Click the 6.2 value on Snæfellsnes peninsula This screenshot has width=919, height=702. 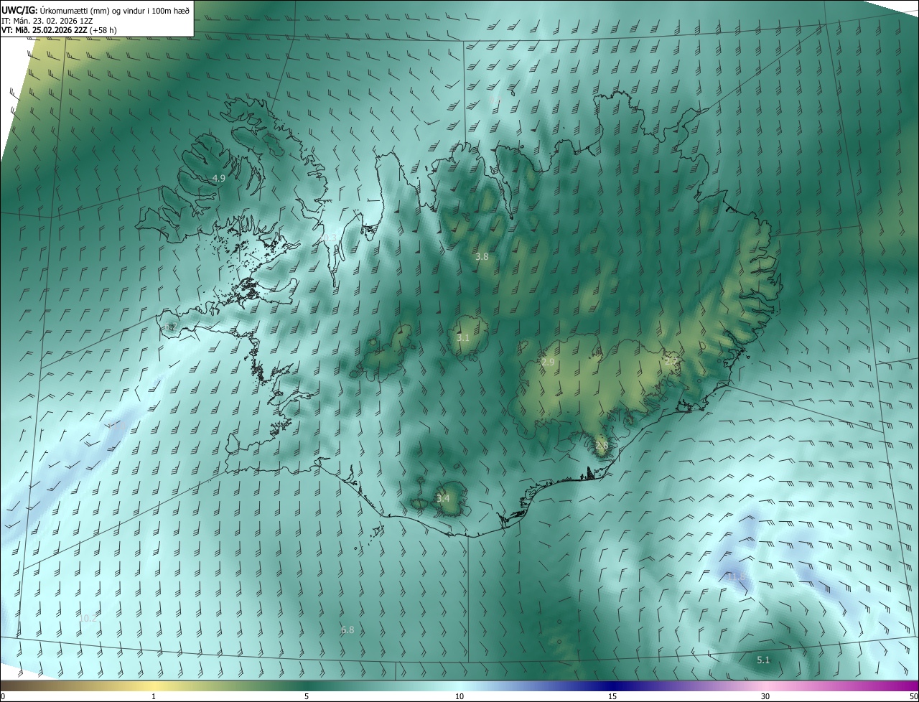tap(171, 327)
